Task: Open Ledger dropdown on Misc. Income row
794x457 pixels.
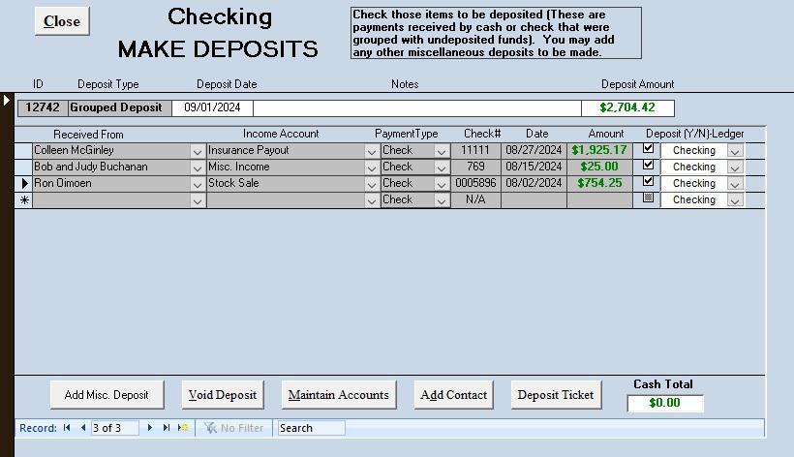Action: (735, 168)
